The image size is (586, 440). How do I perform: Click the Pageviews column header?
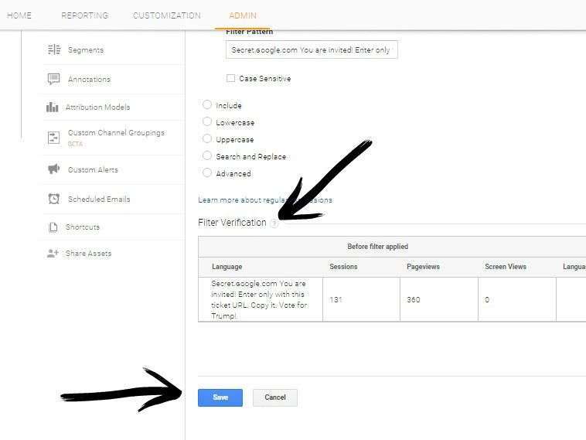tap(423, 267)
